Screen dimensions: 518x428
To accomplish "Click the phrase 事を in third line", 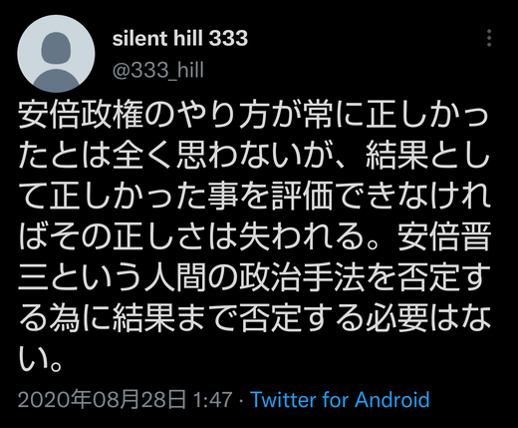I will [239, 196].
